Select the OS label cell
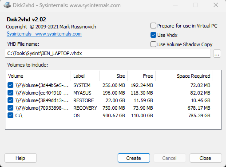The image size is (226, 167). (76, 115)
